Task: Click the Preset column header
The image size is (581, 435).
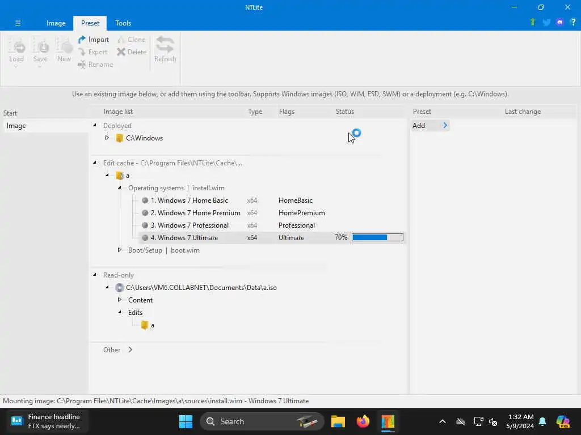Action: [422, 112]
